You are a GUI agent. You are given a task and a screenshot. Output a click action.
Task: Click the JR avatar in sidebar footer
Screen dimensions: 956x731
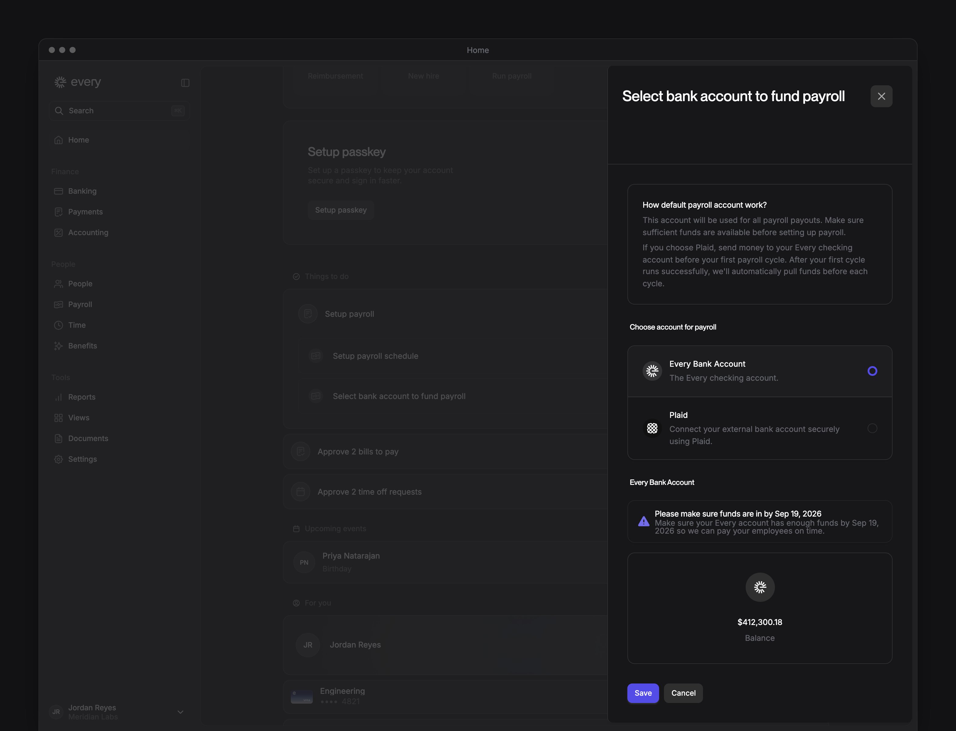point(56,712)
